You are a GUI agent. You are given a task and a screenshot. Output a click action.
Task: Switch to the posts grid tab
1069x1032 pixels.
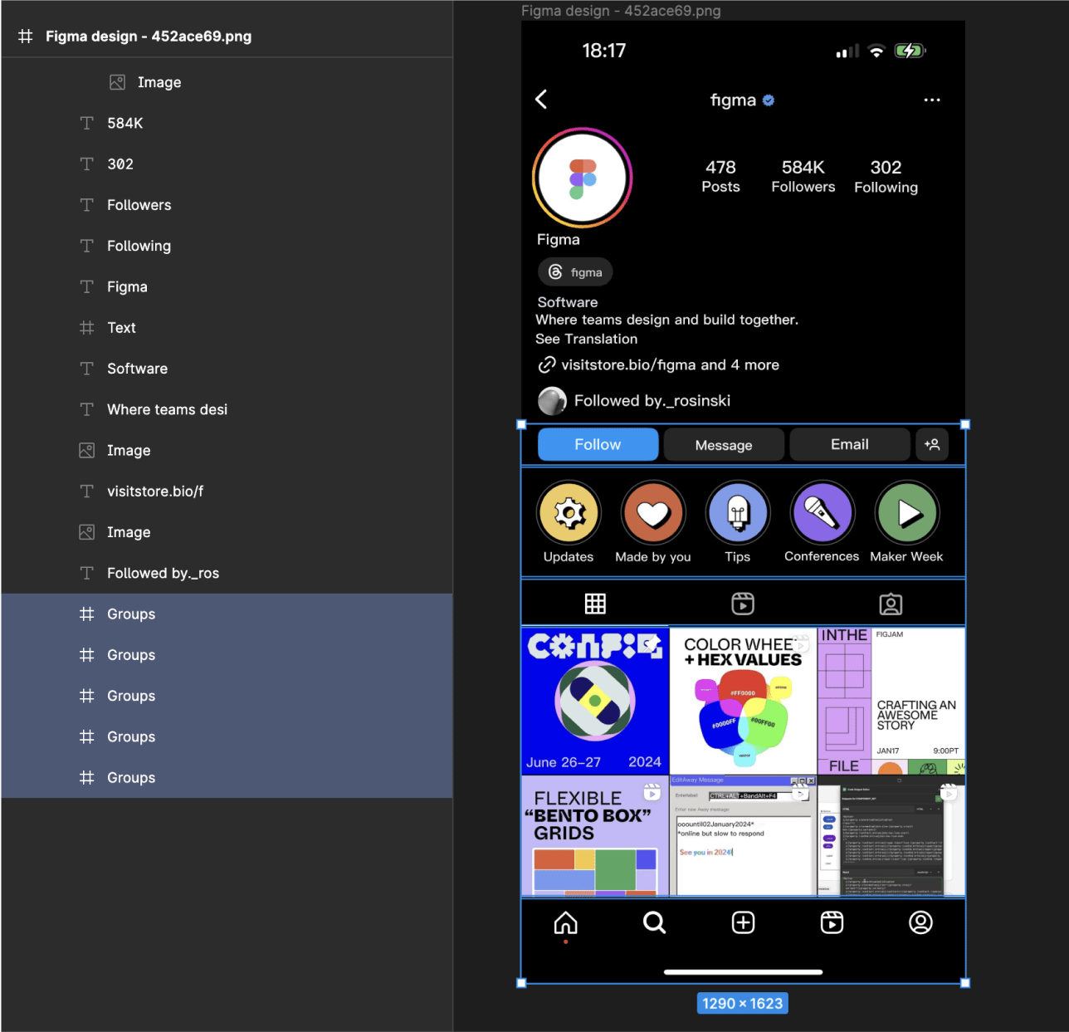[595, 604]
